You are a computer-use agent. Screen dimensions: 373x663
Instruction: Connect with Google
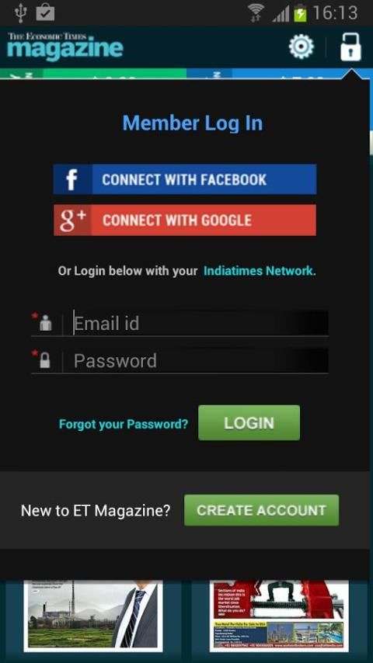[x=185, y=220]
